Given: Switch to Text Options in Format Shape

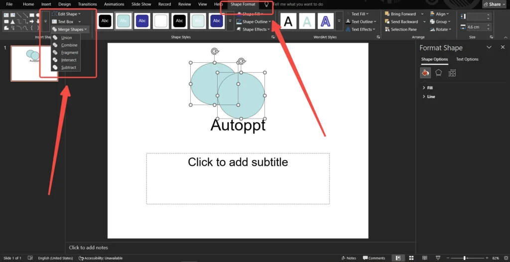Looking at the screenshot, I should 467,59.
